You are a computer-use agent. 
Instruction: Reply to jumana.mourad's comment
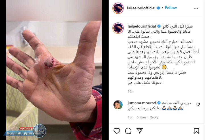coord(154,117)
